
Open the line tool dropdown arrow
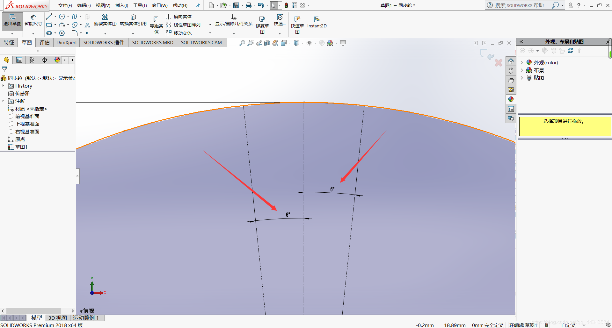(x=55, y=17)
